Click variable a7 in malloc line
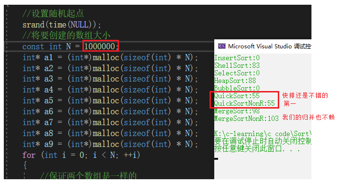The height and width of the screenshot is (183, 338). coord(48,122)
